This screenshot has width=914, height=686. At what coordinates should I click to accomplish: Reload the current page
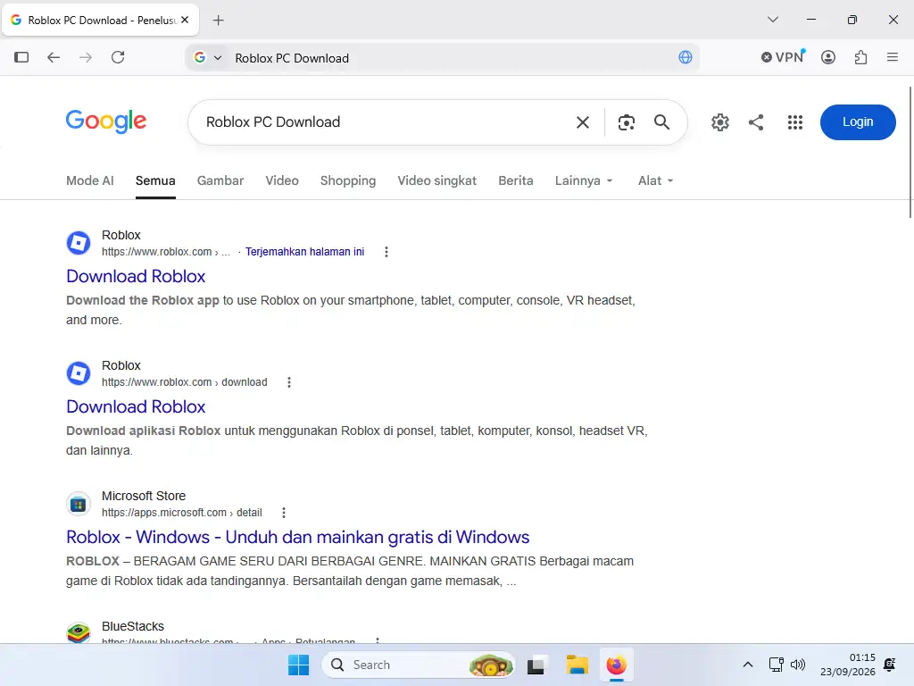pos(118,57)
